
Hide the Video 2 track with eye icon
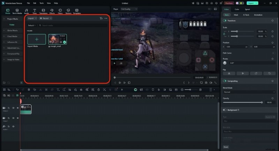click(x=18, y=108)
